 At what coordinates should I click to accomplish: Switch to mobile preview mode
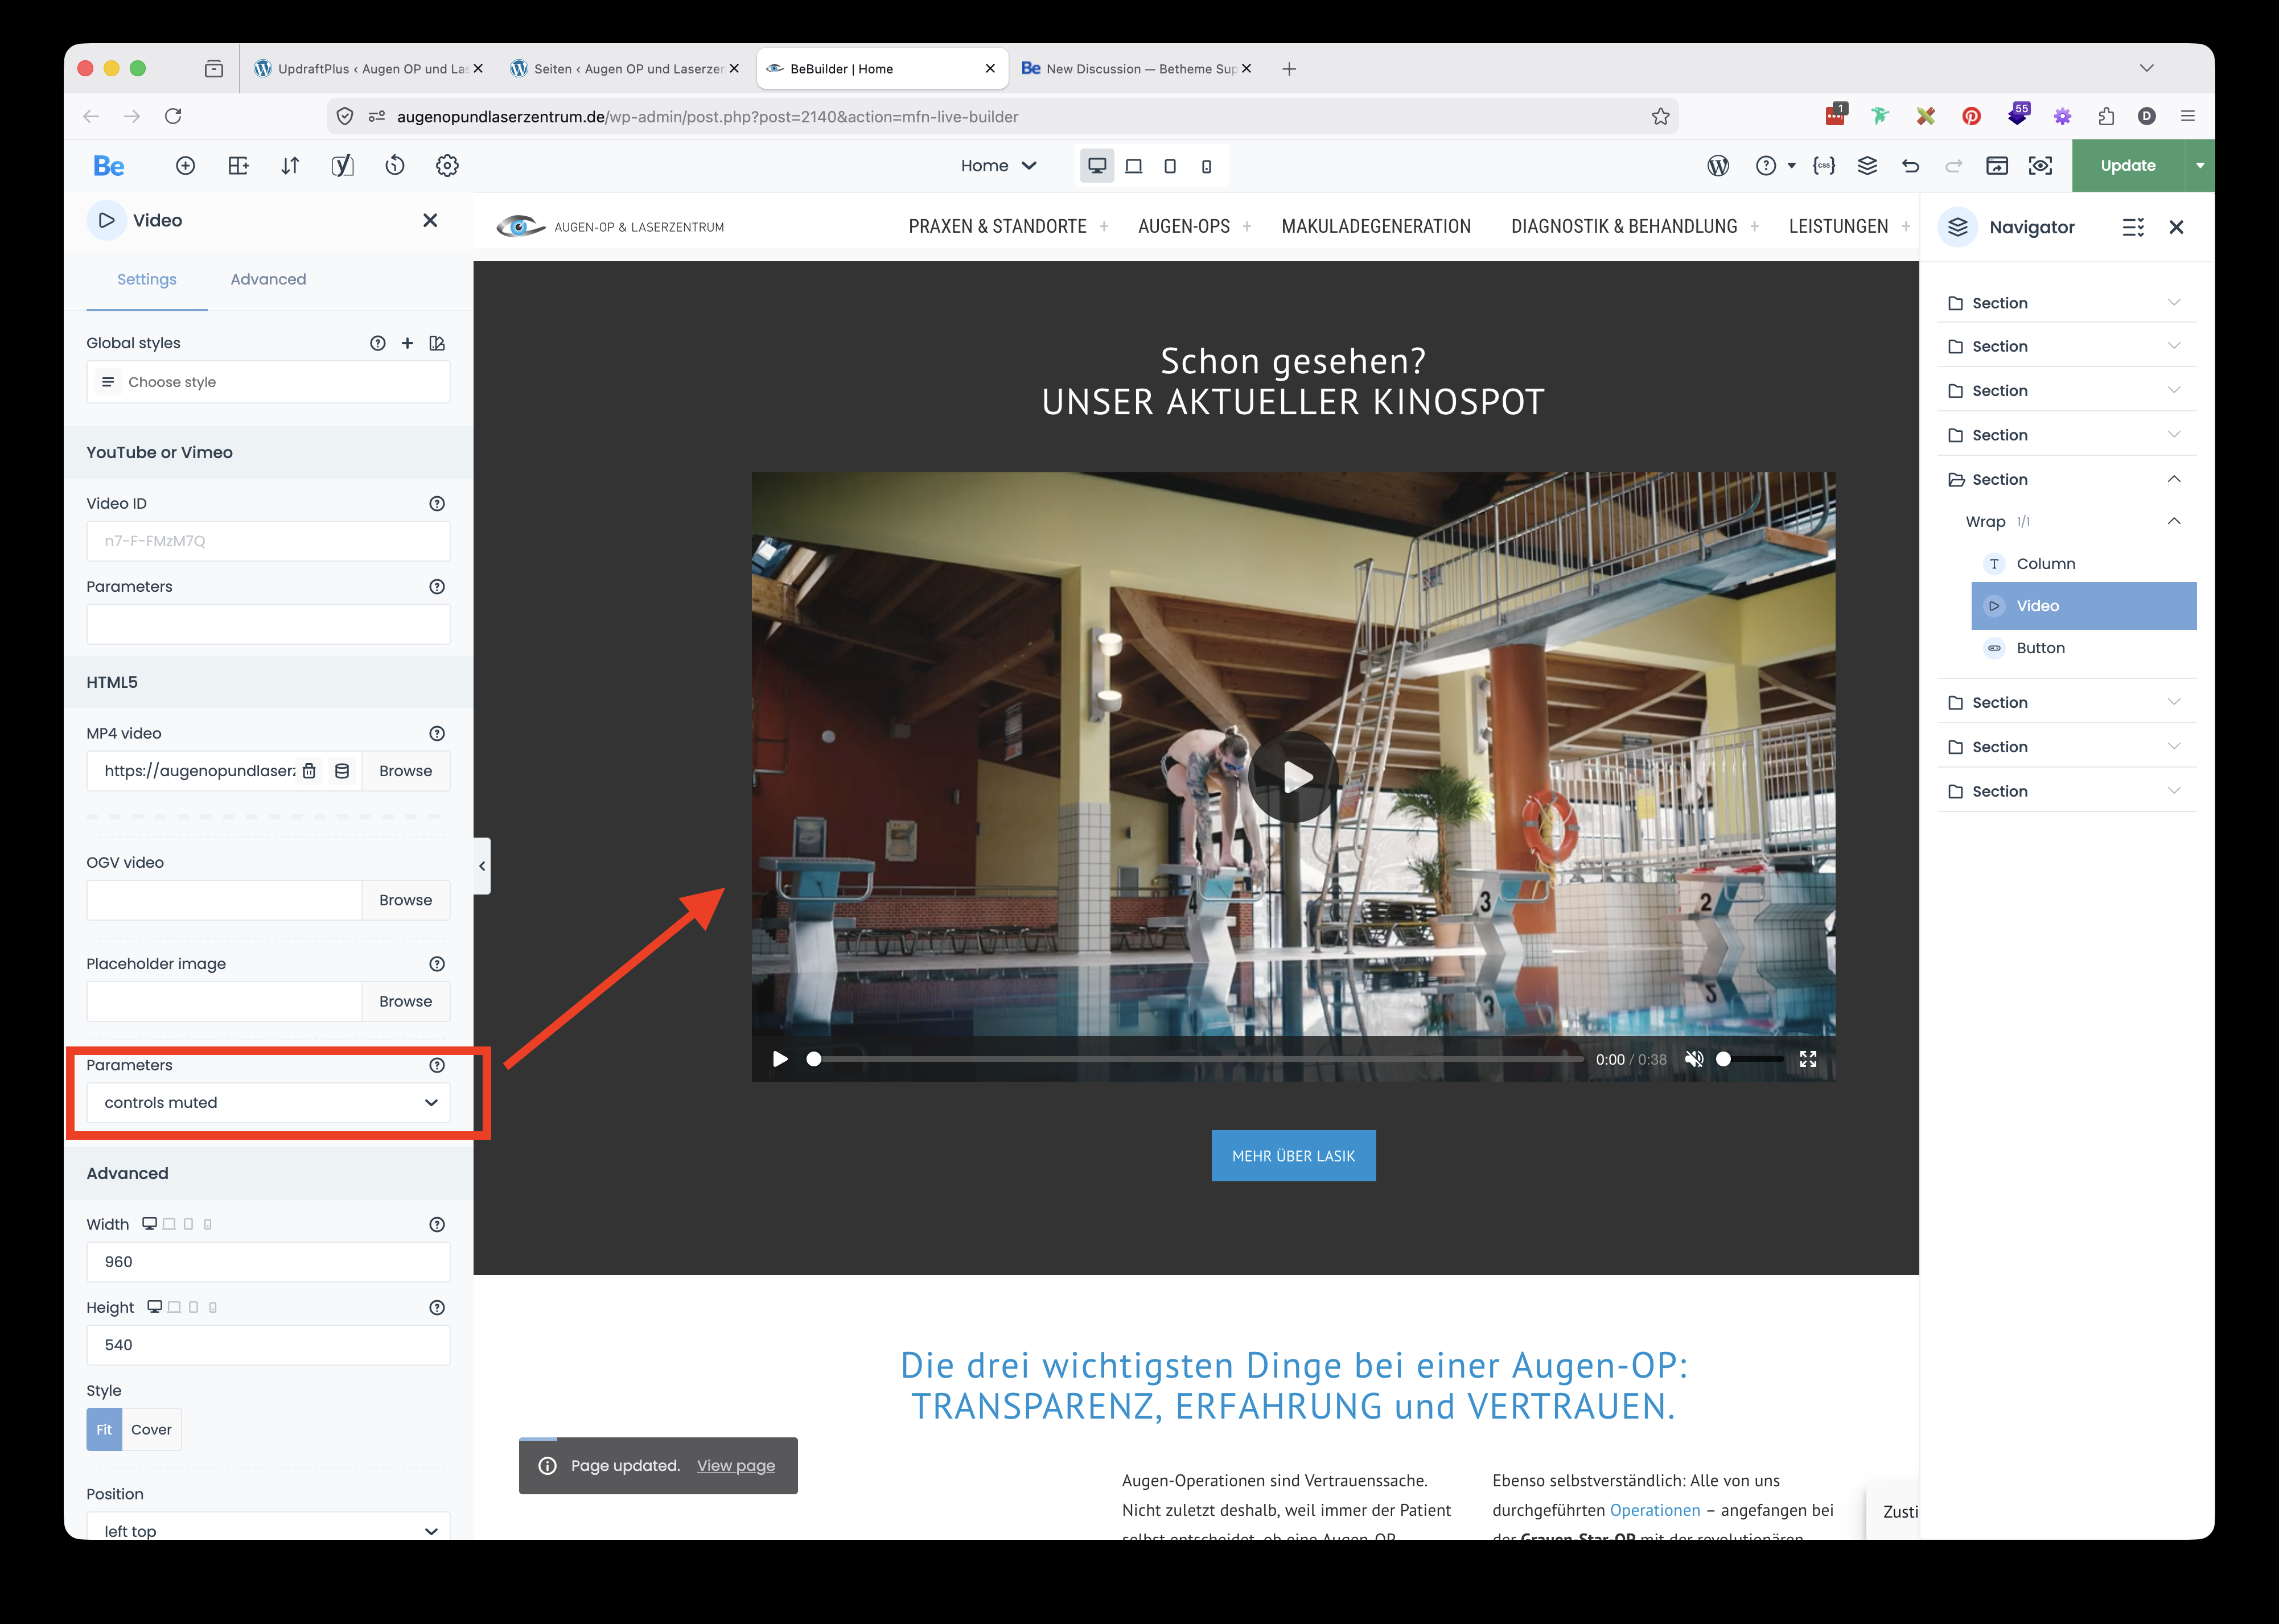pos(1206,166)
